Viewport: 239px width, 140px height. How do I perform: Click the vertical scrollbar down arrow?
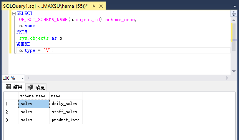tap(234, 71)
